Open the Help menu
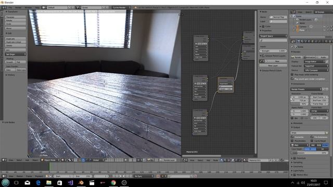The image size is (333, 187). [x=37, y=7]
